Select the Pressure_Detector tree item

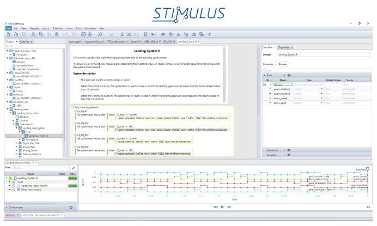(32, 154)
